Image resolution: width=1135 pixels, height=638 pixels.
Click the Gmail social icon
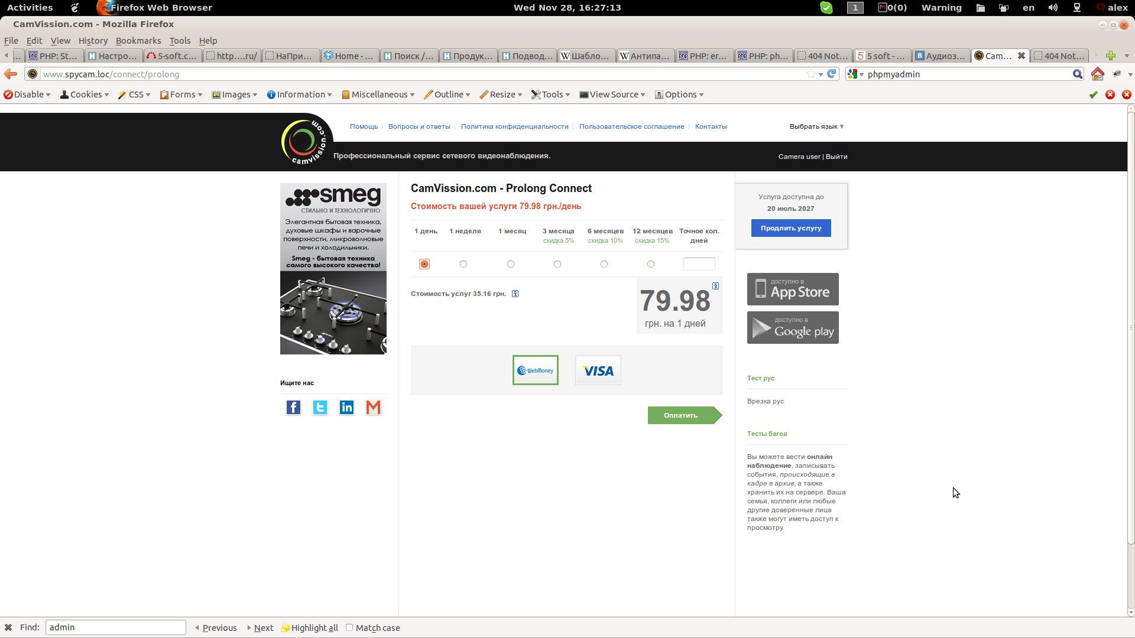pyautogui.click(x=373, y=408)
